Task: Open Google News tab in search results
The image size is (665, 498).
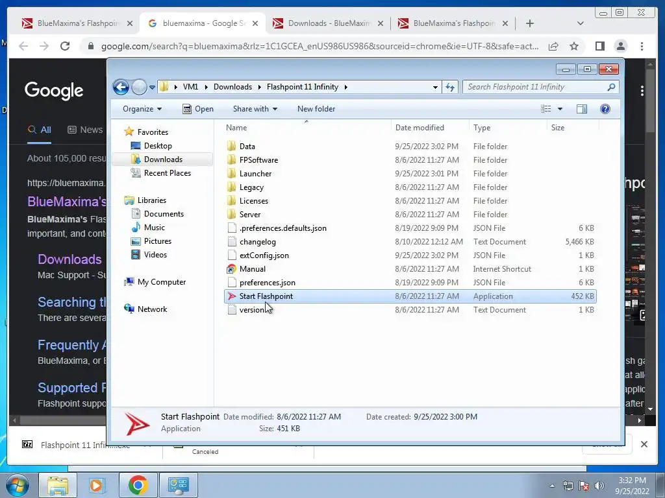Action: tap(85, 130)
